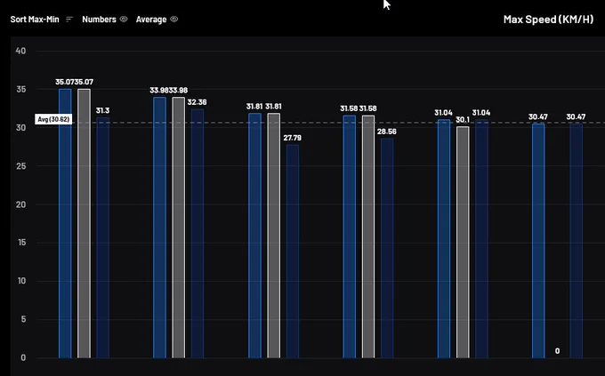Click the Max Speed (KM/H) title

pyautogui.click(x=548, y=20)
